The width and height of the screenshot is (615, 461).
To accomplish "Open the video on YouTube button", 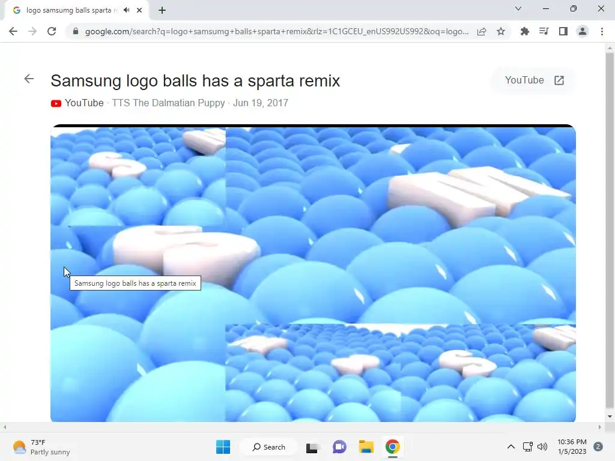I will pos(534,80).
